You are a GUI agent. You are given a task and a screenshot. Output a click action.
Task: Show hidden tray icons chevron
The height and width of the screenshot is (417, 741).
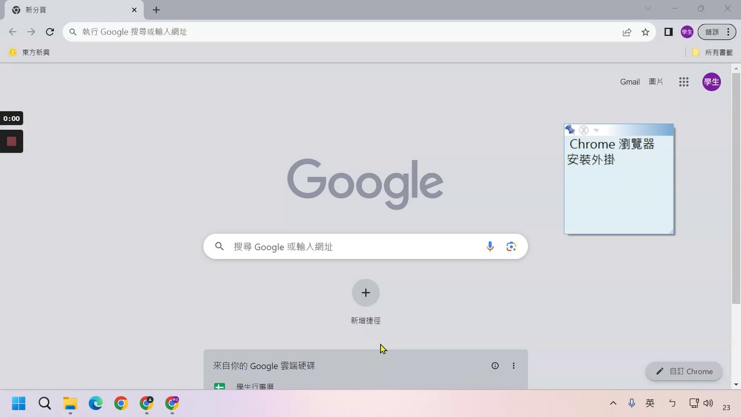tap(613, 403)
